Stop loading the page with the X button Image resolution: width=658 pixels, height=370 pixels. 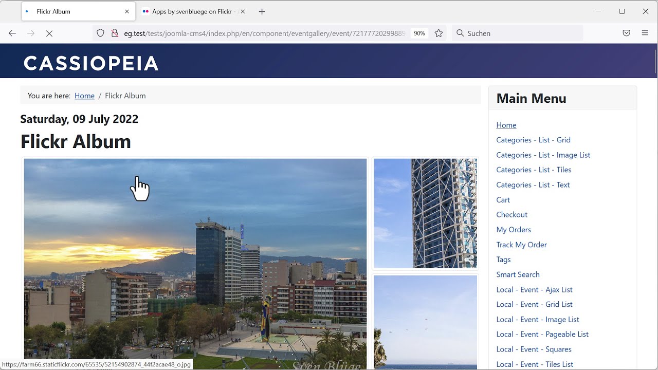pos(49,33)
